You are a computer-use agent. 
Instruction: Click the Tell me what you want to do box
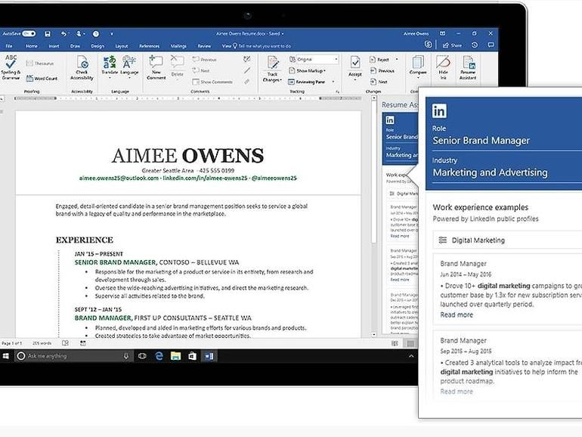262,46
